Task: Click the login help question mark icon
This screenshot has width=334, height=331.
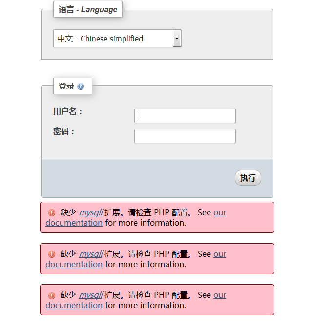Action: [x=81, y=86]
